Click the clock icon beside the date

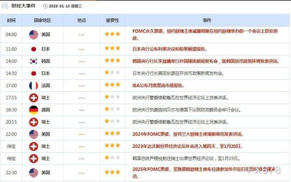(x=45, y=6)
